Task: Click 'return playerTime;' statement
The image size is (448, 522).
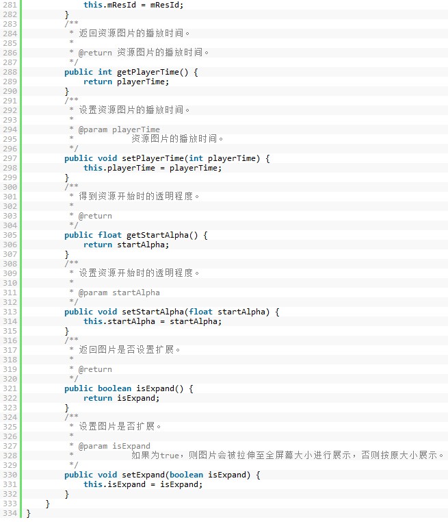Action: pyautogui.click(x=127, y=82)
